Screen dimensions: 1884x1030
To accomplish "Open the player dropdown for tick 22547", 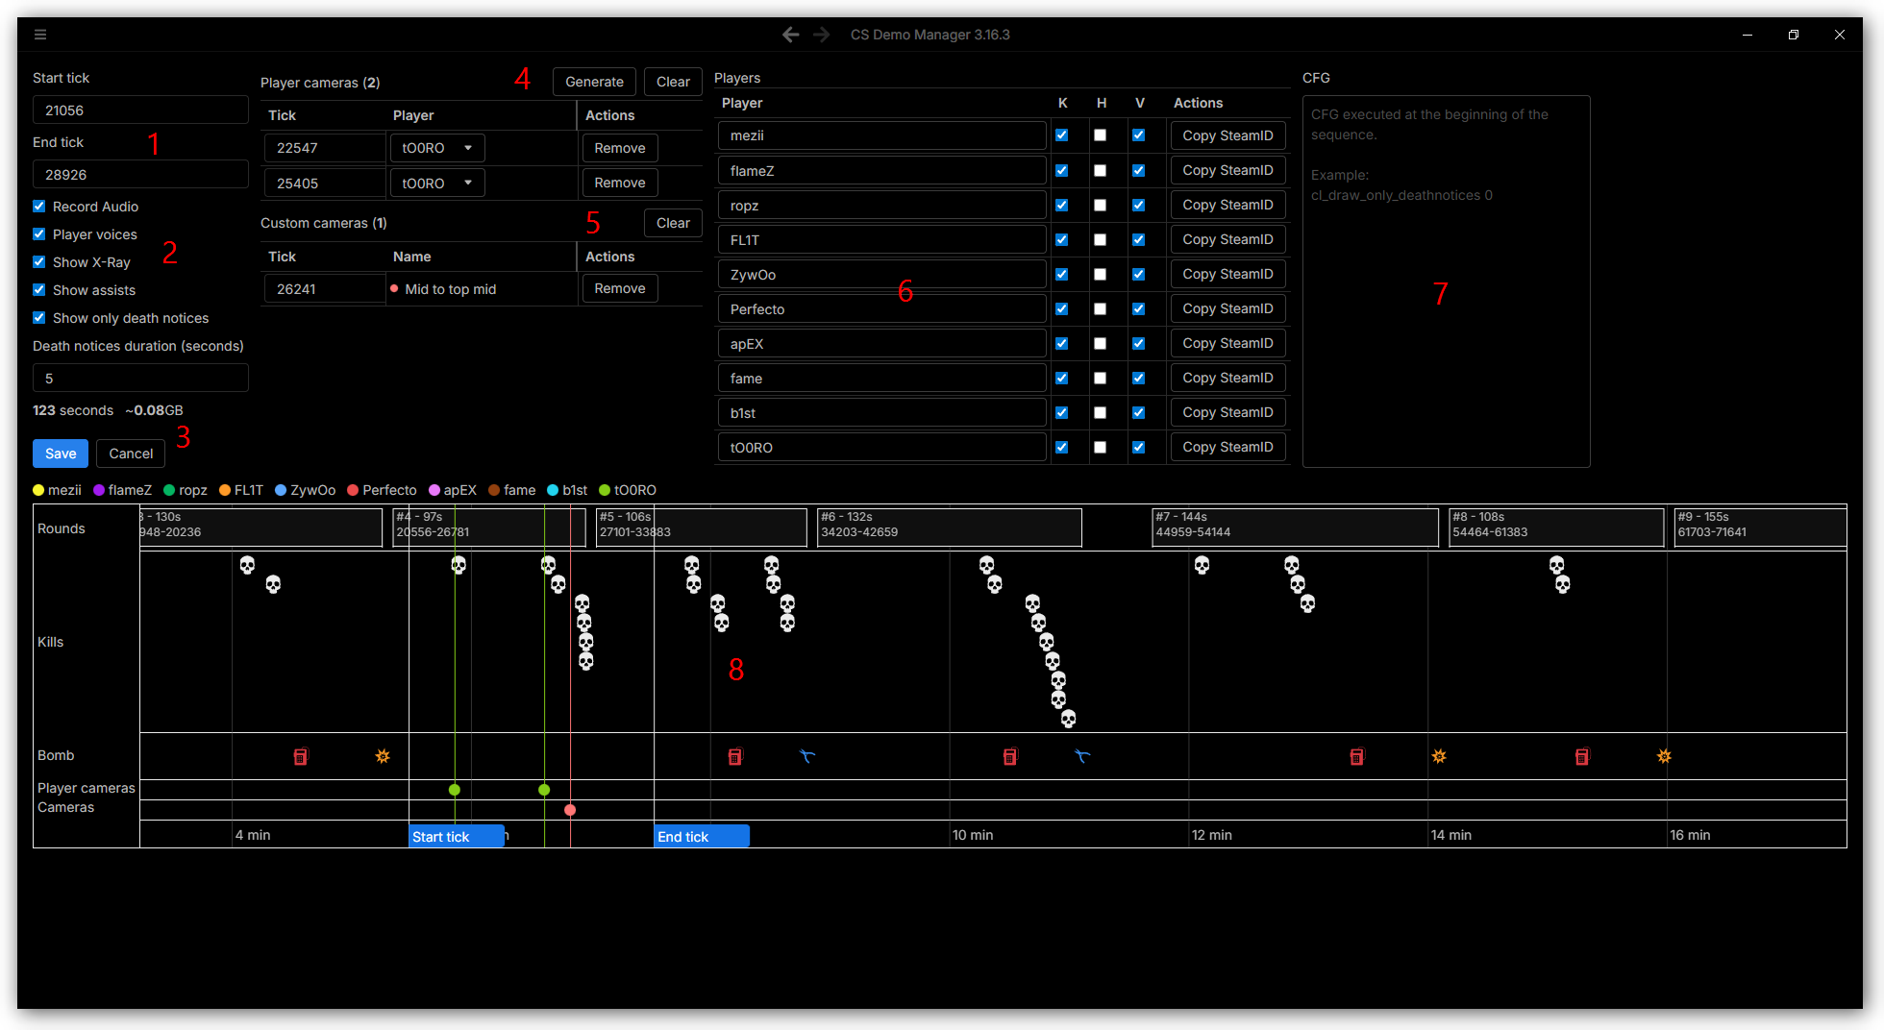I will click(x=436, y=147).
